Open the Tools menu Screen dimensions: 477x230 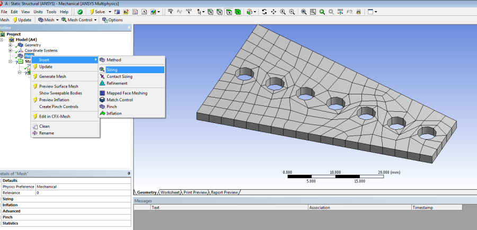[x=51, y=12]
